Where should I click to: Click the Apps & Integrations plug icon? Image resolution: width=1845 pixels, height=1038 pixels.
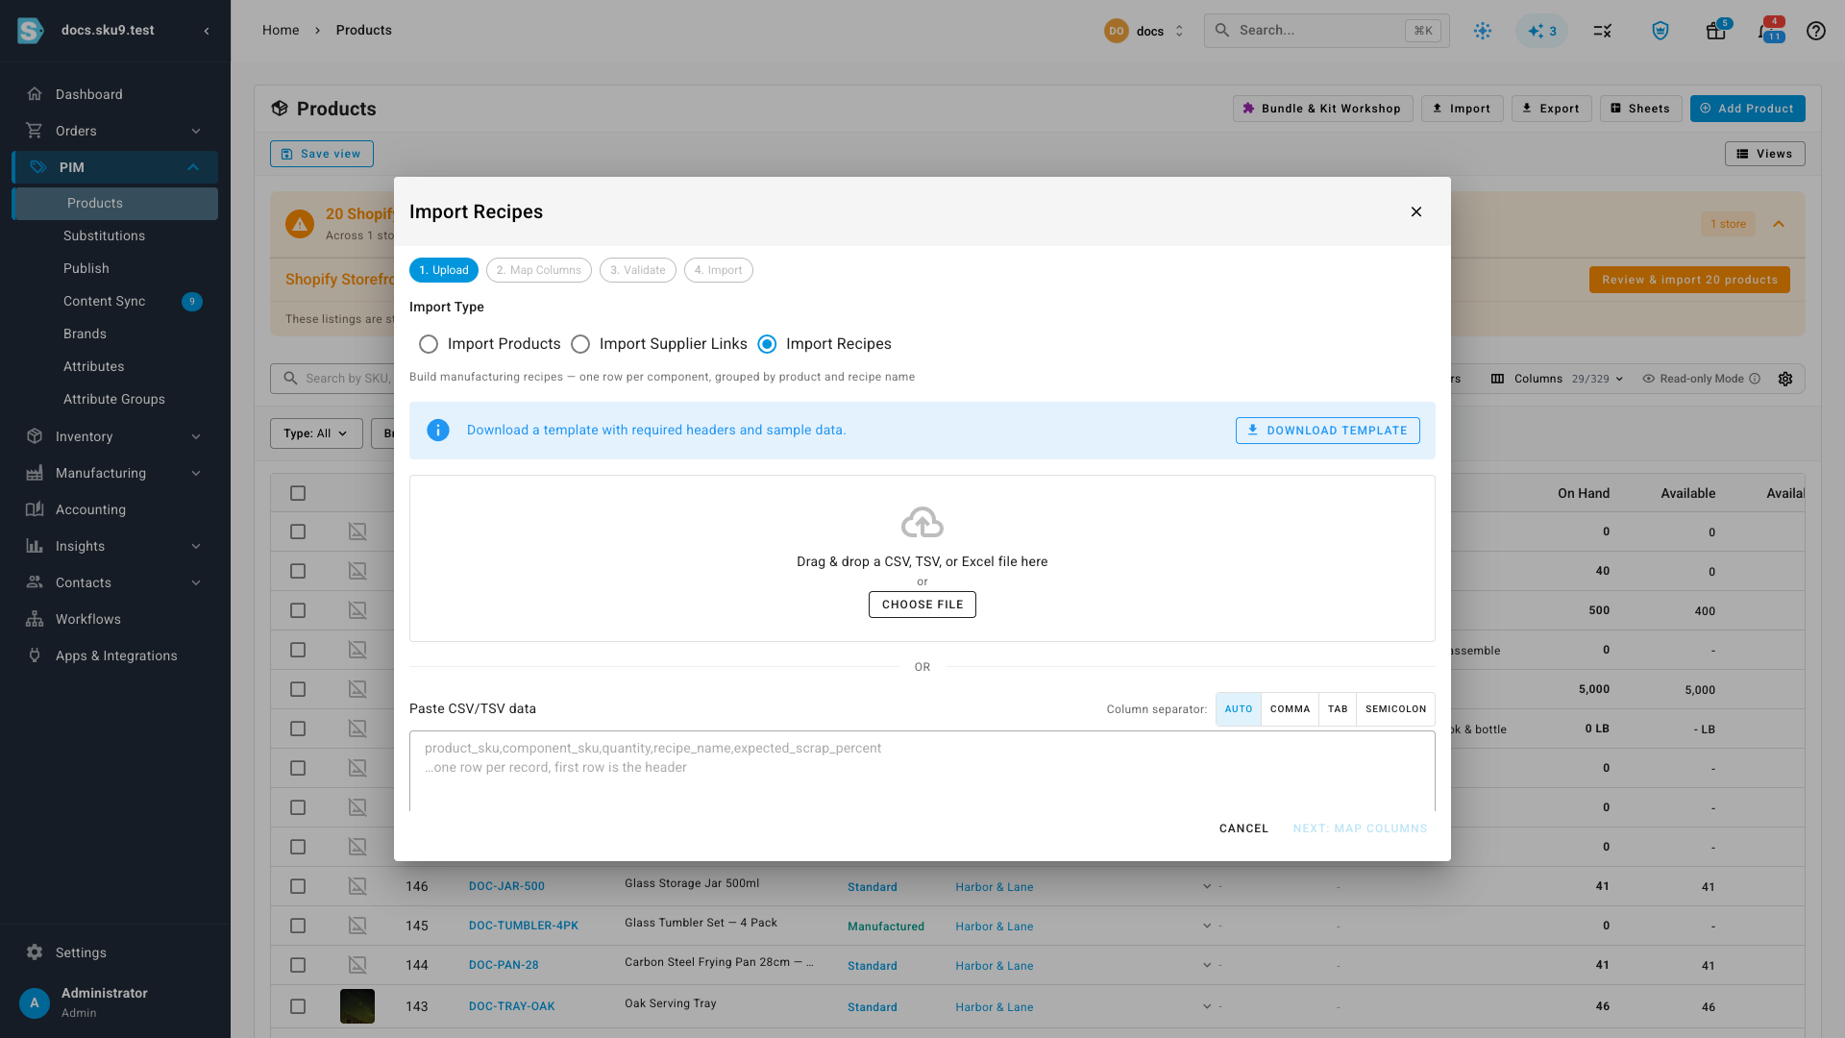pos(35,655)
